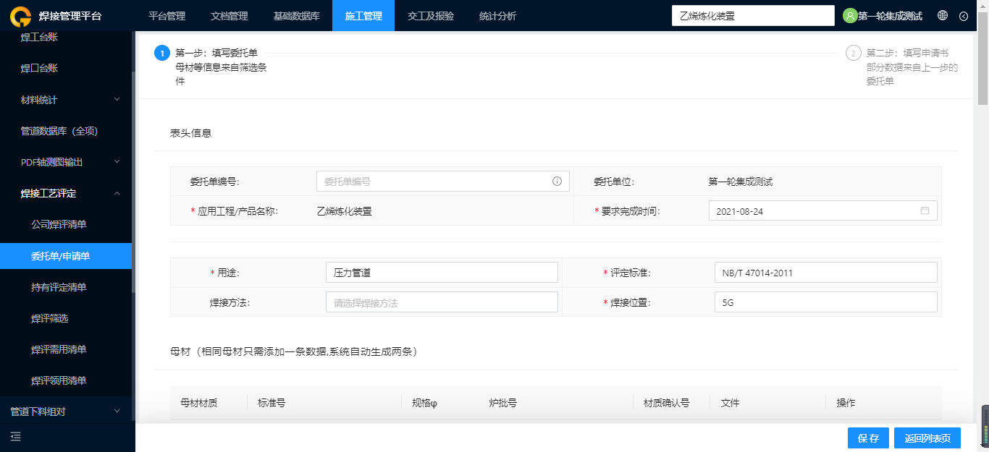Open 评定标准 dropdown NB/T 47014-2011
Screen dimensions: 989x452
(x=825, y=273)
